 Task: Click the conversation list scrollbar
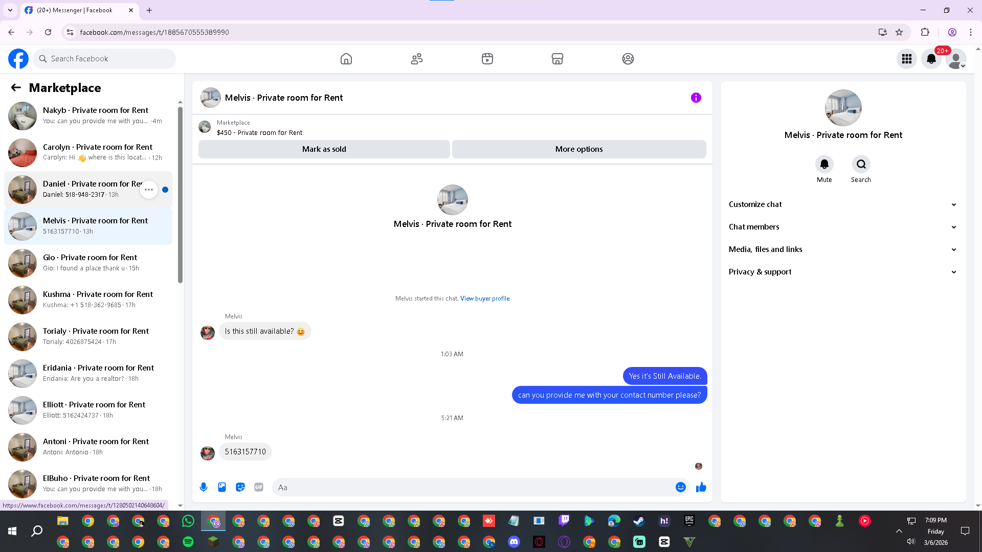[x=180, y=194]
